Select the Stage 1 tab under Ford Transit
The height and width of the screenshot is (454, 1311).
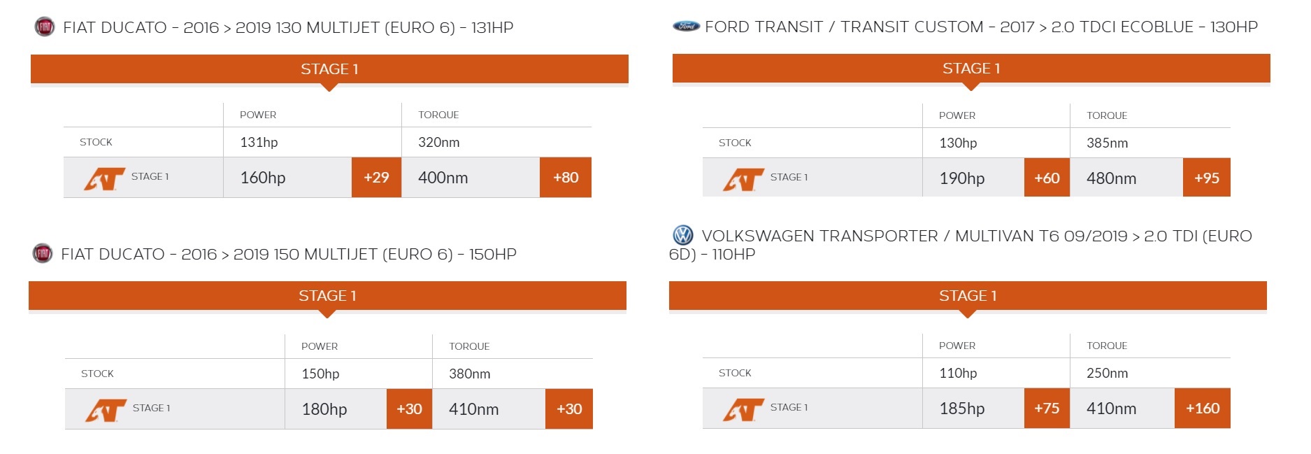point(971,69)
